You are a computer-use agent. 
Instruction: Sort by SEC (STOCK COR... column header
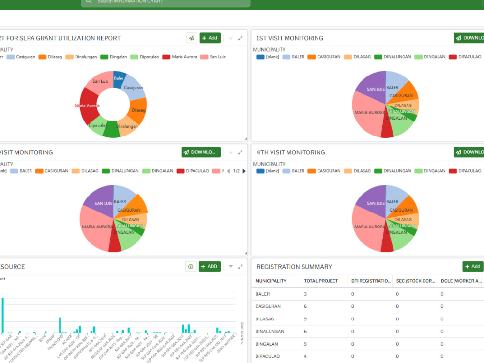(415, 281)
